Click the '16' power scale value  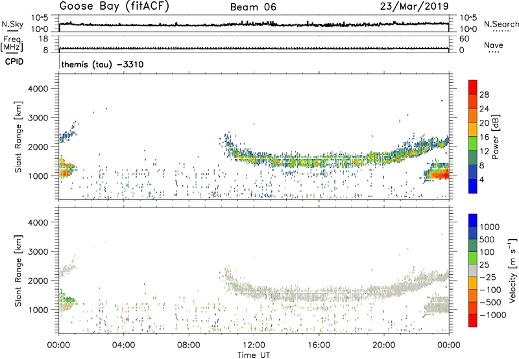484,137
